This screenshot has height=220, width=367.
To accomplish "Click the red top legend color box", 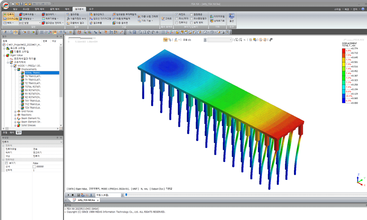I will pyautogui.click(x=344, y=51).
